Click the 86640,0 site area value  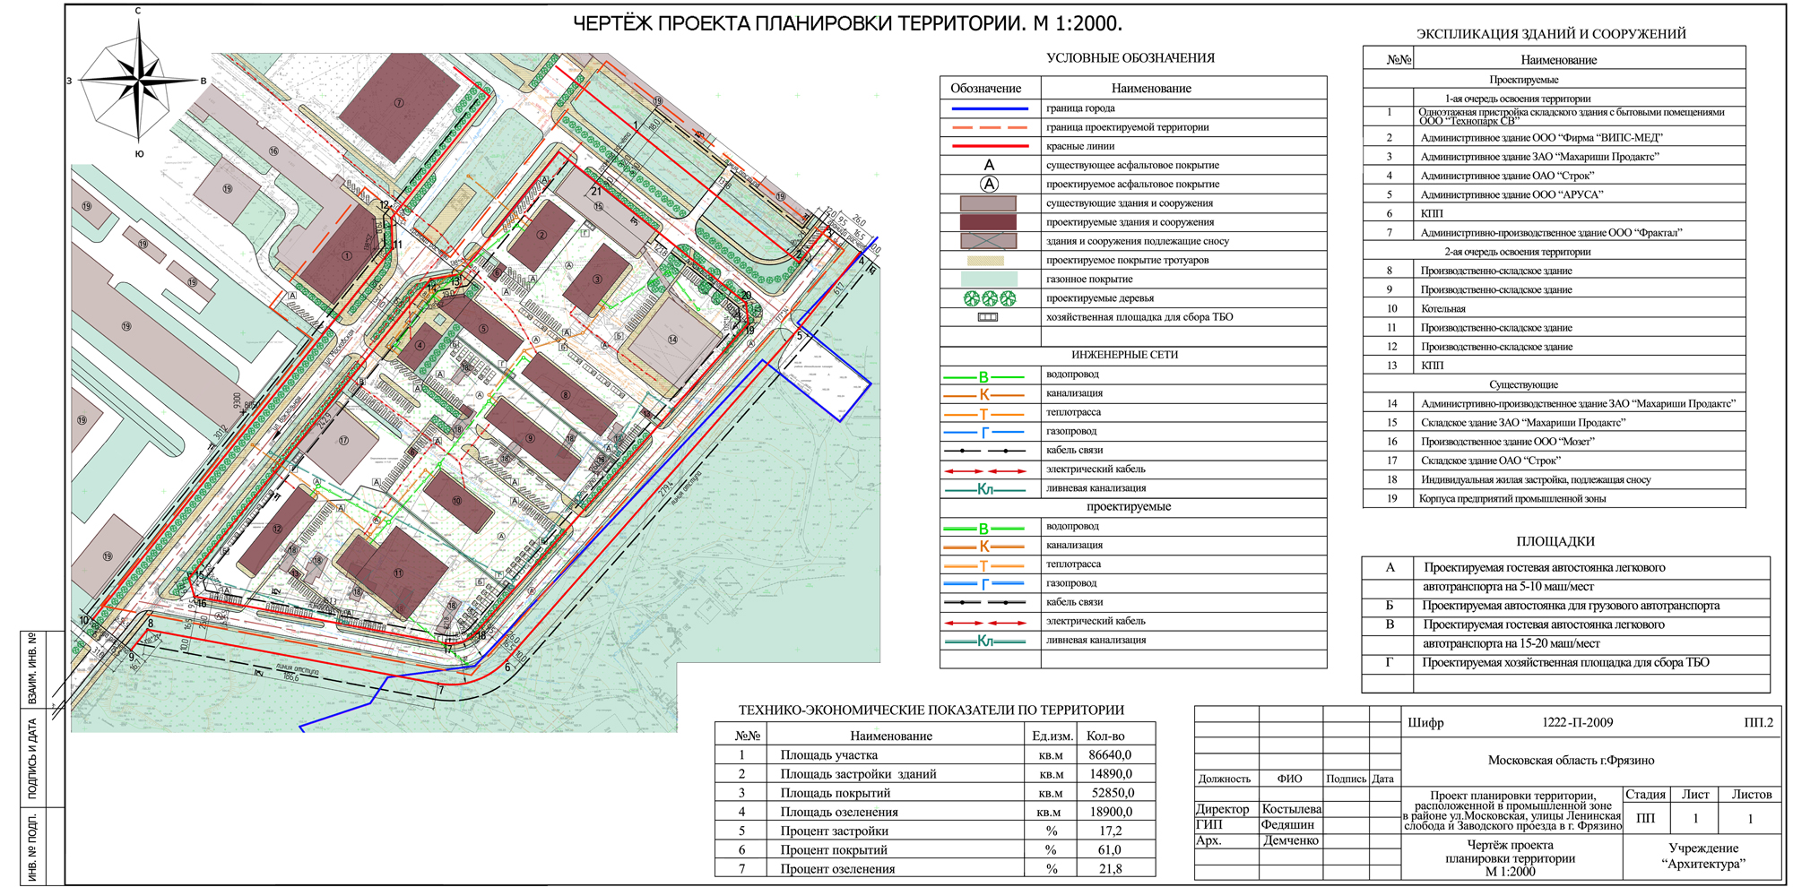[1110, 755]
